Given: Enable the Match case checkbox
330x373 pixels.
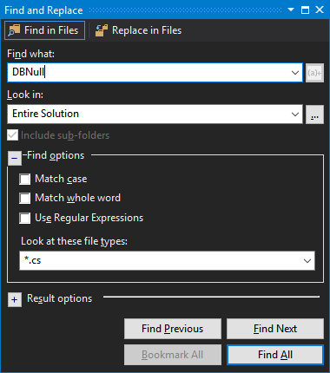Looking at the screenshot, I should pyautogui.click(x=24, y=179).
